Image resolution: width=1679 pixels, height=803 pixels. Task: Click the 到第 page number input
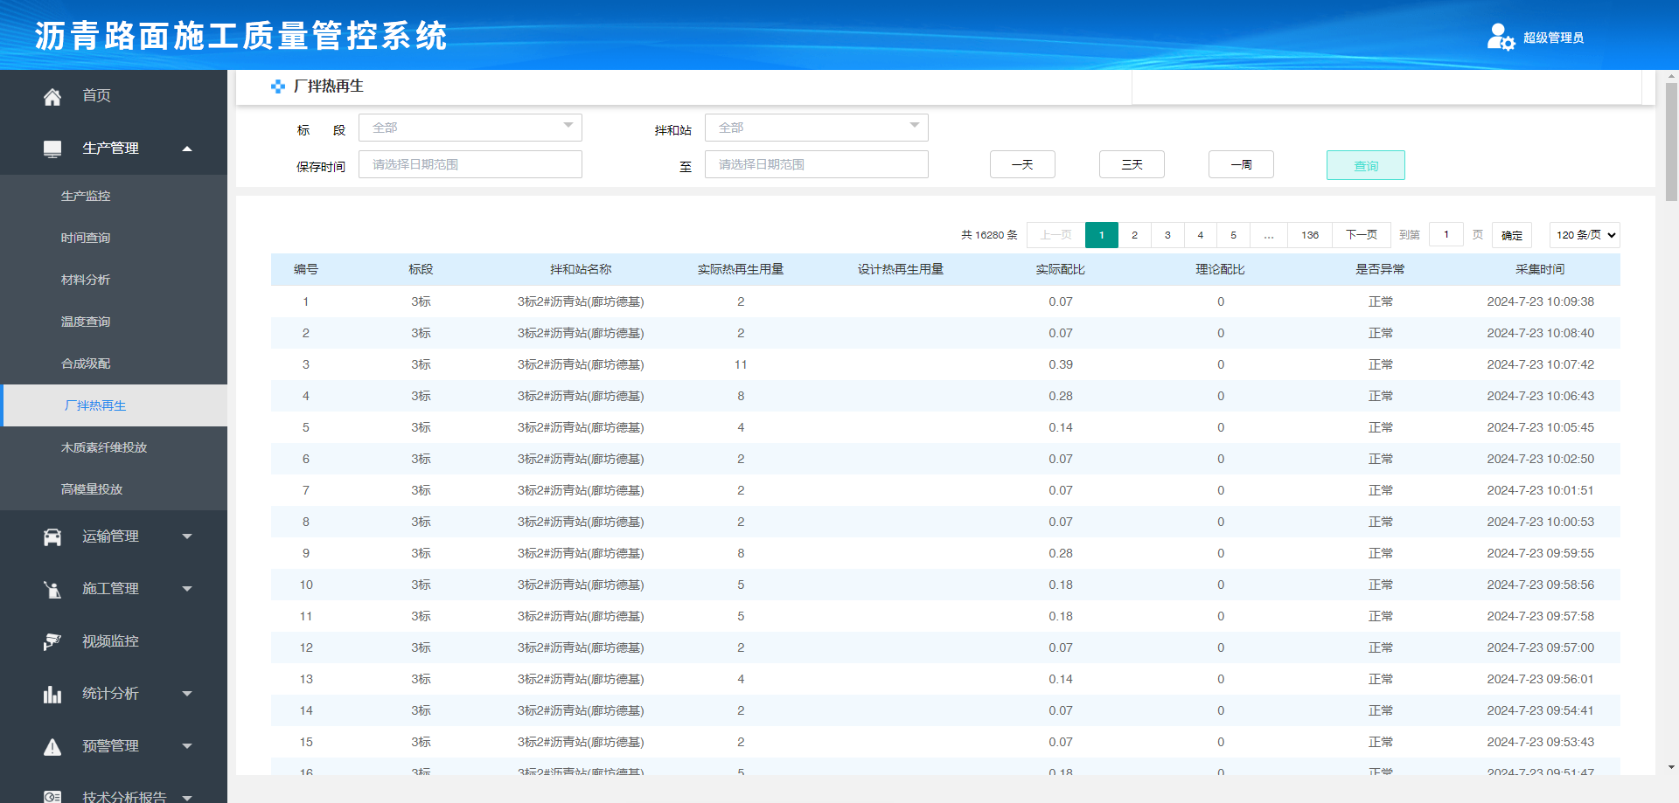click(x=1446, y=234)
